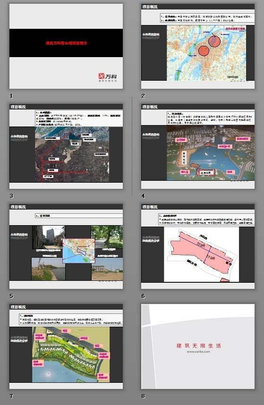This screenshot has height=405, width=264.
Task: Click the slide number label 7
Action: pyautogui.click(x=11, y=396)
